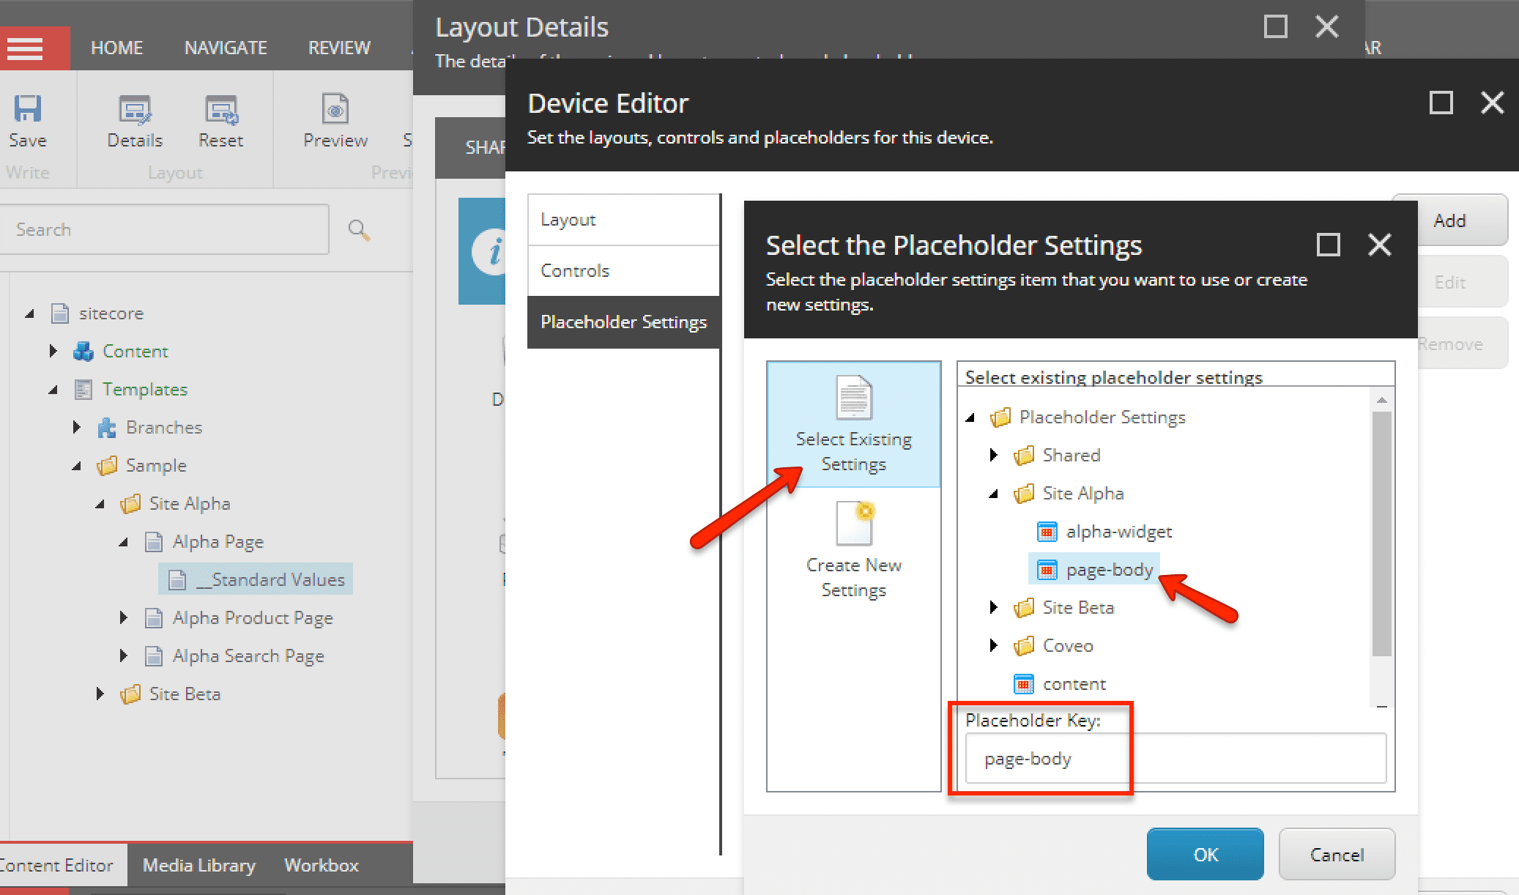Click the search magnifier icon

359,230
